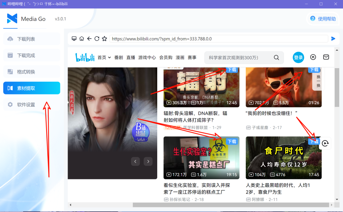Open title 看似生化实验室 video link
Viewport: 343px width, 212px height.
(x=197, y=189)
